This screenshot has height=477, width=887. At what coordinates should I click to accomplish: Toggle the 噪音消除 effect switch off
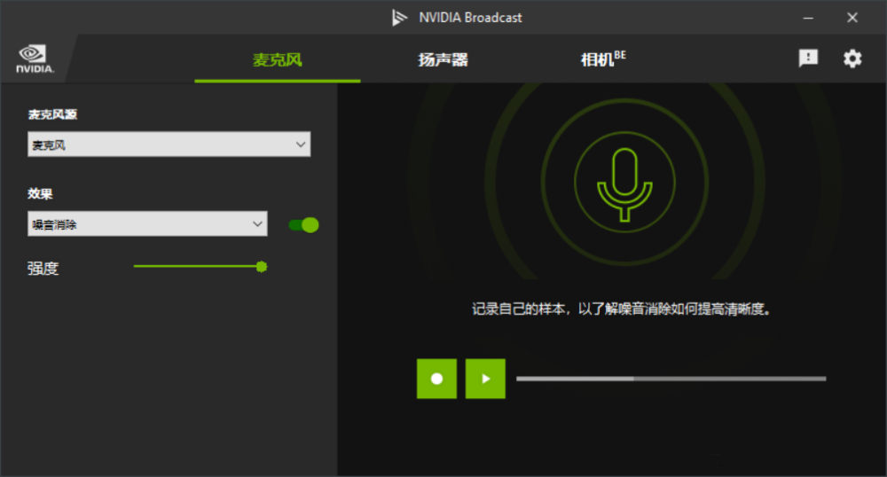click(303, 225)
